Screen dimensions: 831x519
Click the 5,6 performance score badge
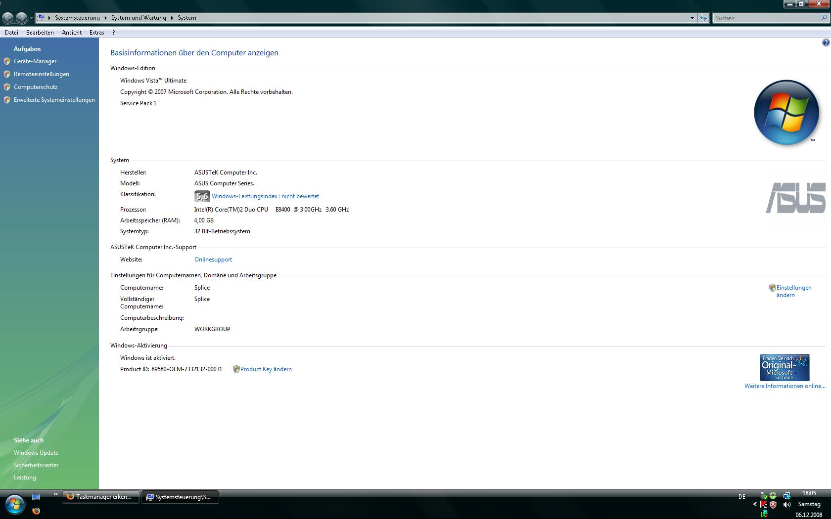(202, 196)
